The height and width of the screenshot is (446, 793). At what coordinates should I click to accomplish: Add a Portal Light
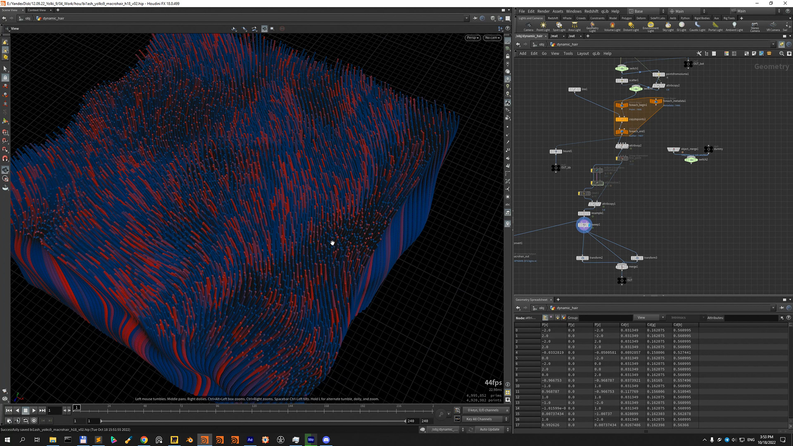pos(715,27)
